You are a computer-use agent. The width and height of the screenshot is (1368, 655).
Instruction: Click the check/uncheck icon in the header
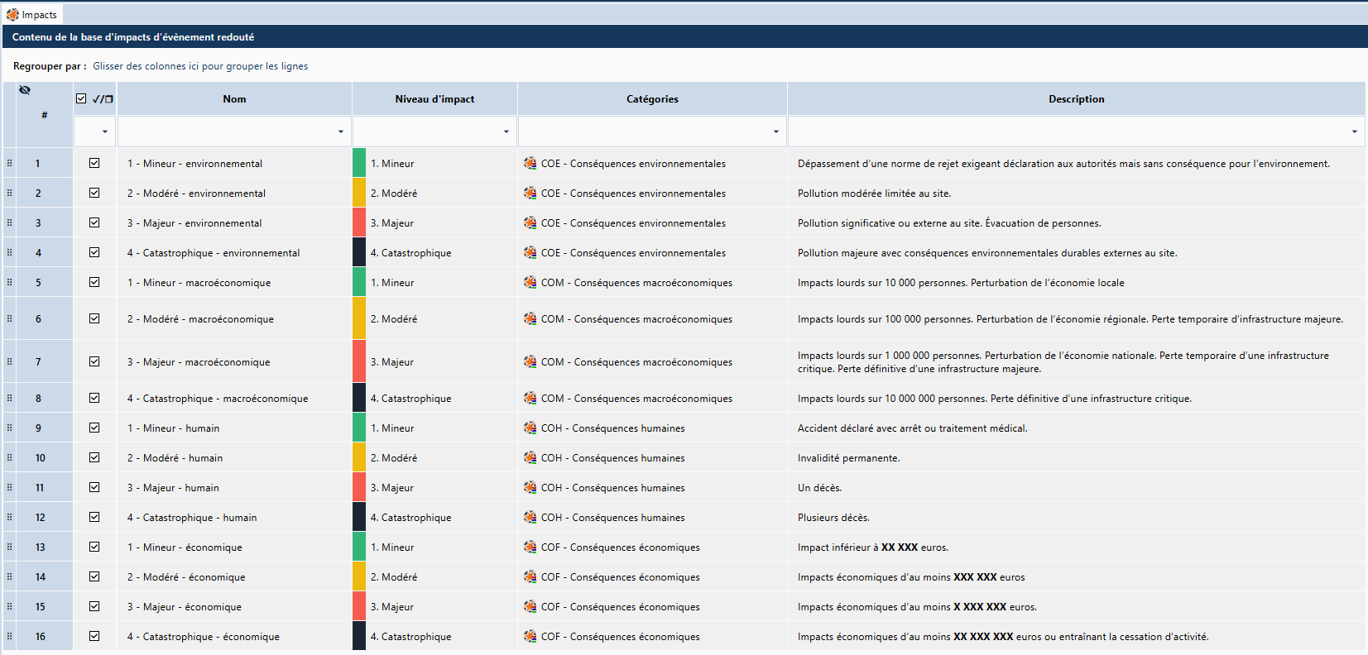click(103, 98)
